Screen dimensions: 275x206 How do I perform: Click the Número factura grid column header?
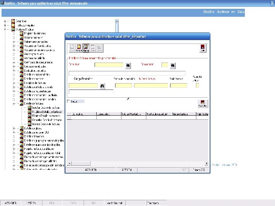[184, 114]
